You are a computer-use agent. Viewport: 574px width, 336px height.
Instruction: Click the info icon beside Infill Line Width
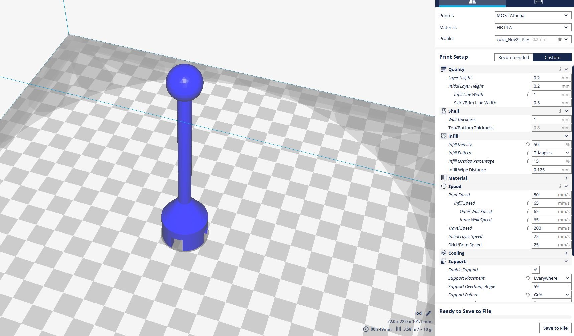pyautogui.click(x=527, y=94)
